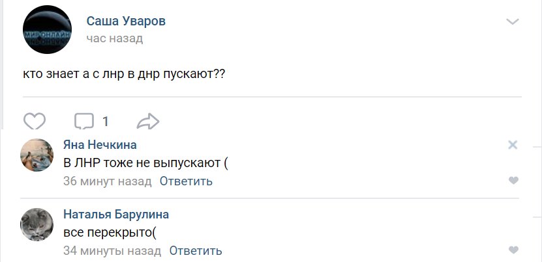
Task: Open Наталья Барулина's cat avatar
Action: pos(37,224)
